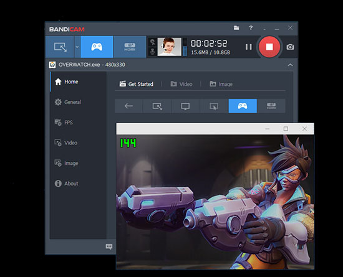The height and width of the screenshot is (277, 343).
Task: Select game mode in mode strip
Action: click(243, 106)
